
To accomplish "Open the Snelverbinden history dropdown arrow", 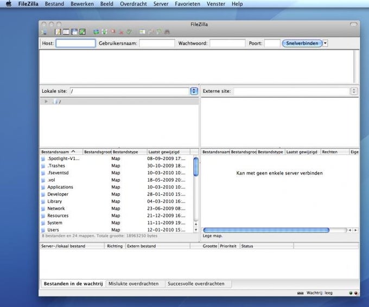I will click(x=325, y=43).
